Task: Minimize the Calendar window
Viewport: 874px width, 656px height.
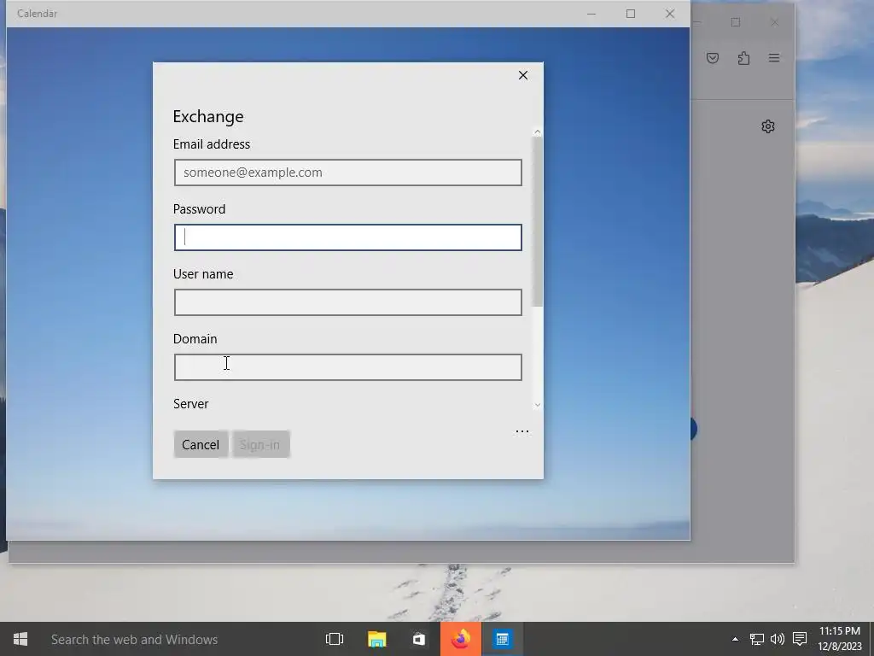Action: pos(591,14)
